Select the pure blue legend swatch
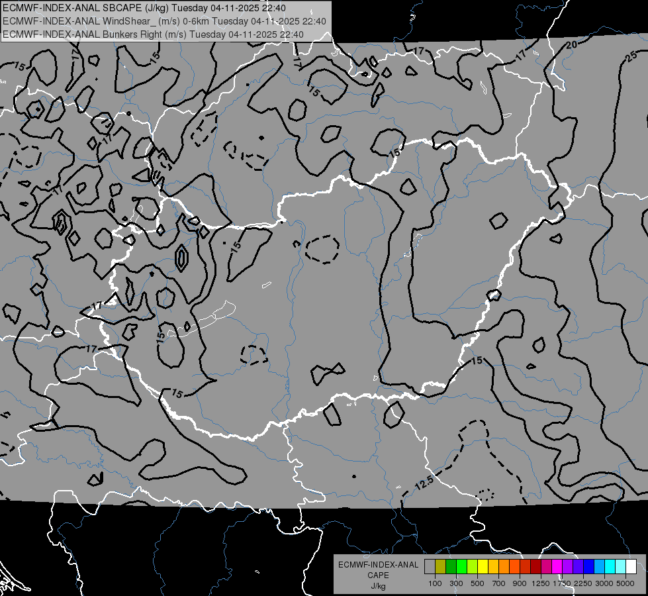This screenshot has height=596, width=648. pyautogui.click(x=589, y=566)
